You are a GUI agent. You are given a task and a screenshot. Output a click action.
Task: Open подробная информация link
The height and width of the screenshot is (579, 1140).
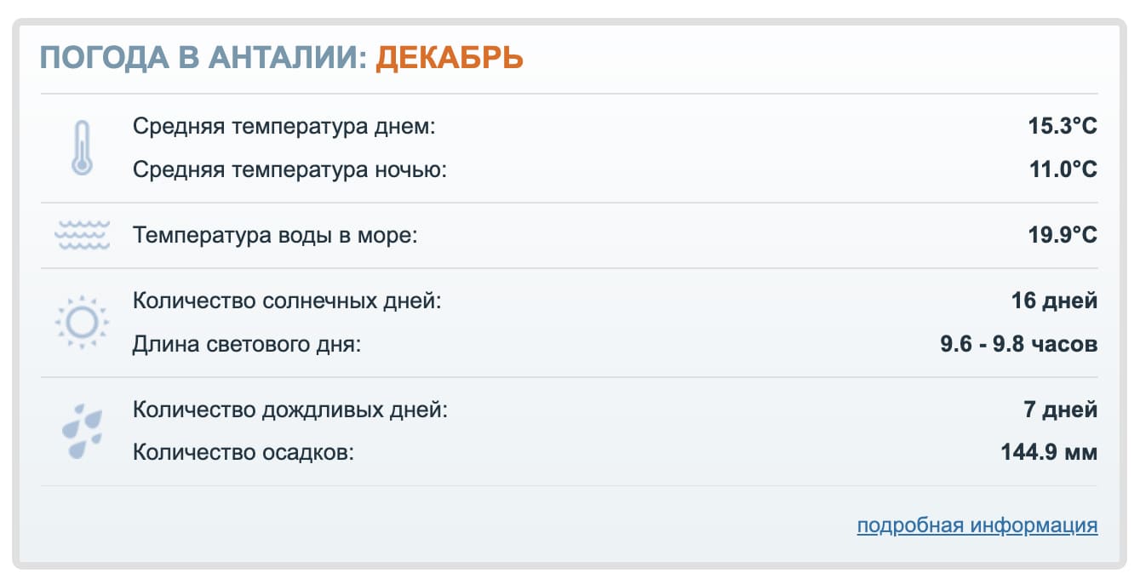[x=976, y=526]
